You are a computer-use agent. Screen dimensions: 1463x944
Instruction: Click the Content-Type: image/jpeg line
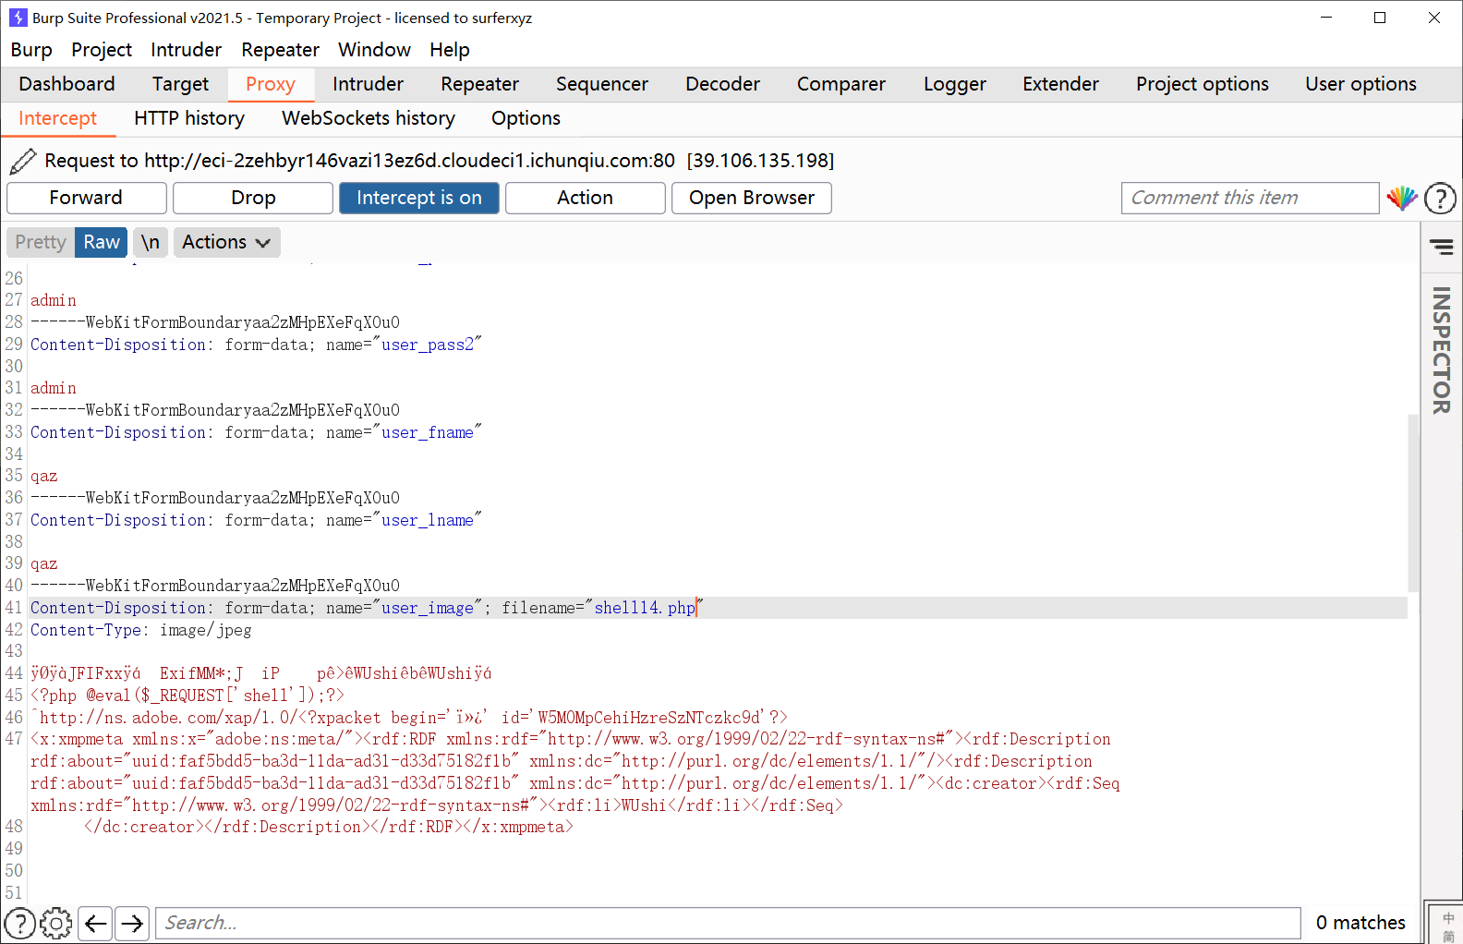[x=141, y=630]
